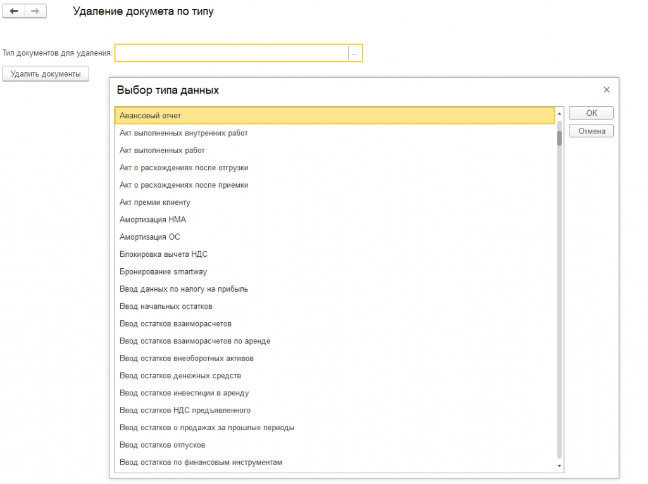Select Авансовый отчет in the list
648x484 pixels.
click(335, 116)
